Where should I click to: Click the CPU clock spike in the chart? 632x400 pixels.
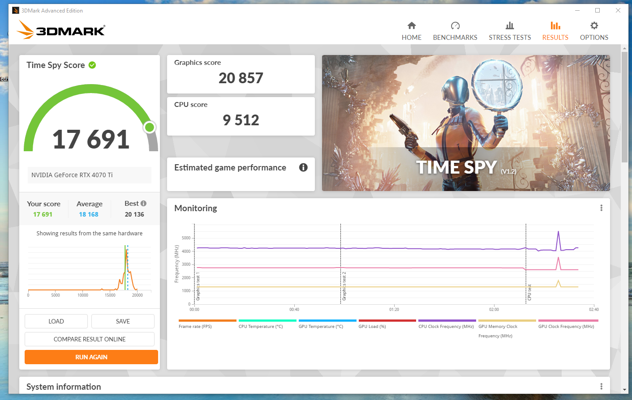coord(558,240)
